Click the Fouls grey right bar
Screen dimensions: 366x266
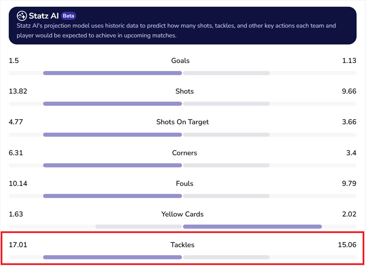(226, 196)
